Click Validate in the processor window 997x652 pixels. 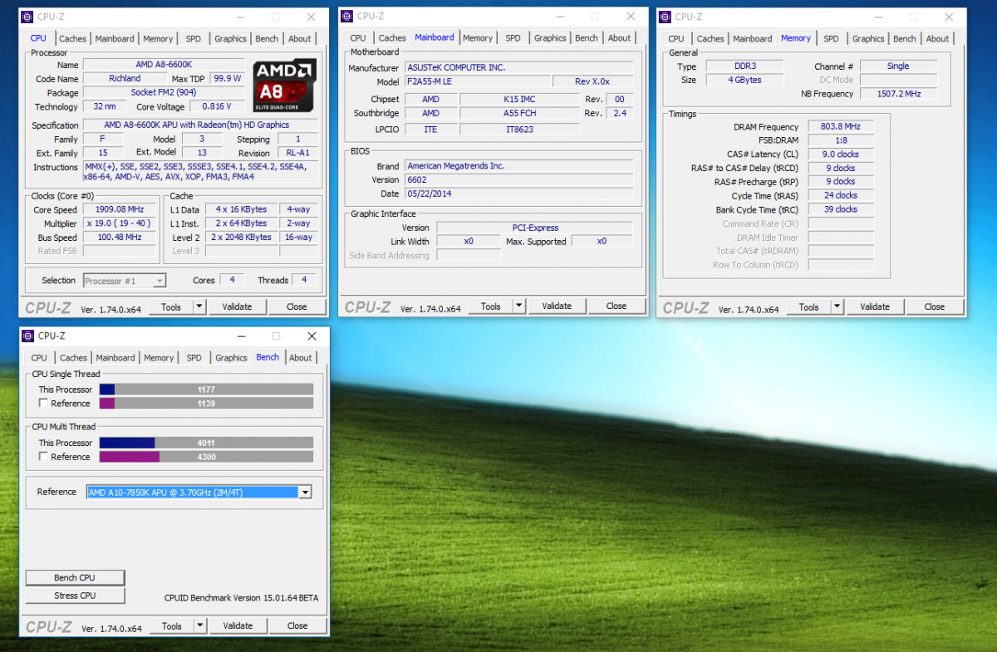[x=237, y=306]
